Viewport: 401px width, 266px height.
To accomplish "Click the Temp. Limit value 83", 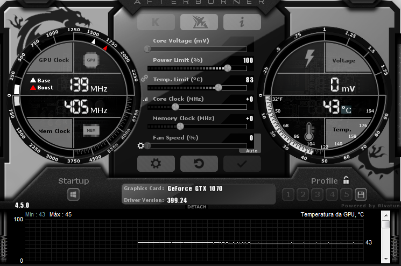I will coord(249,80).
